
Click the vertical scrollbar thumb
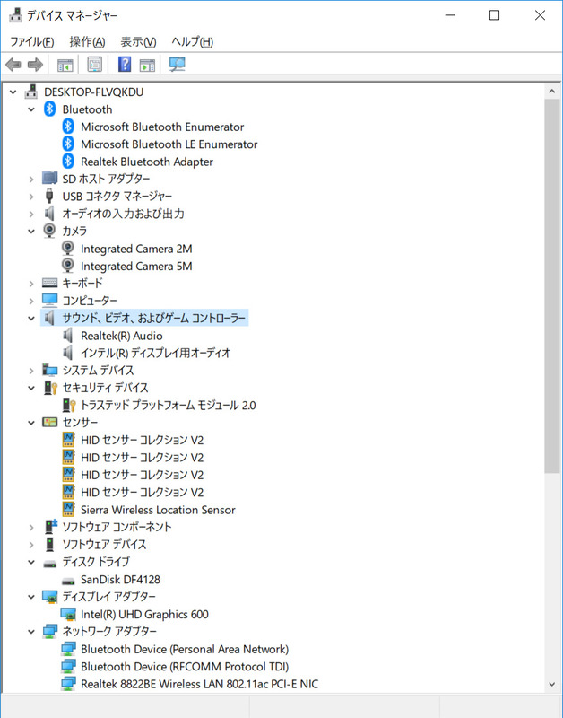(x=552, y=286)
